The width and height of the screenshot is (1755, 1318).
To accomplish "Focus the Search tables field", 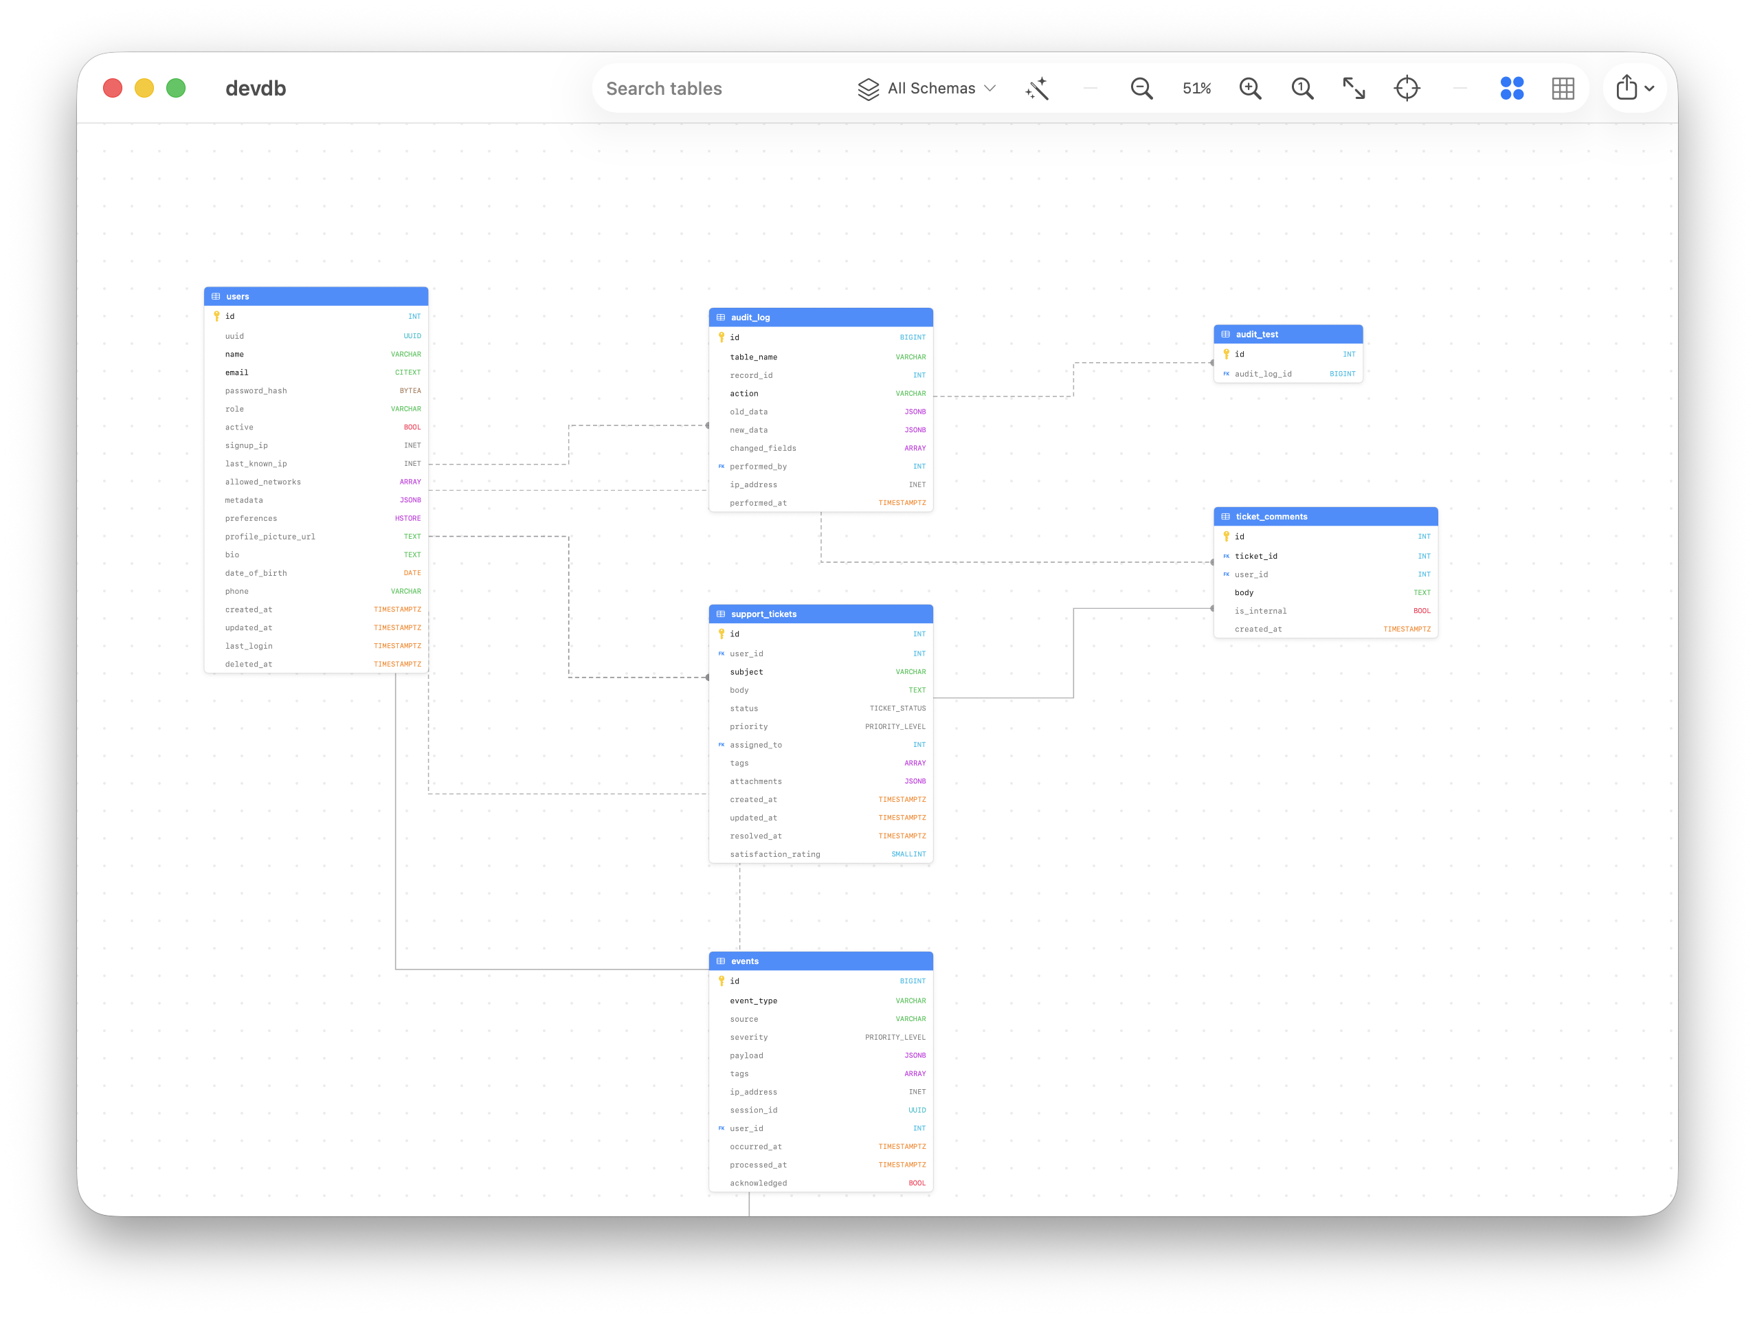I will pos(714,89).
